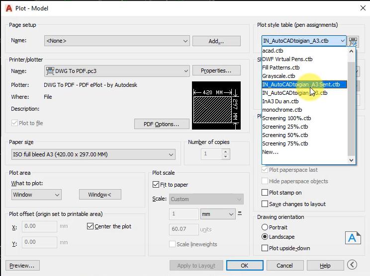Enable Plot stamp on
This screenshot has height=276, width=370.
(x=265, y=193)
